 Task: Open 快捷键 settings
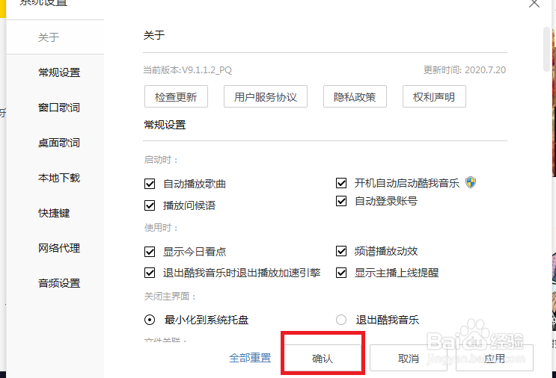click(54, 213)
